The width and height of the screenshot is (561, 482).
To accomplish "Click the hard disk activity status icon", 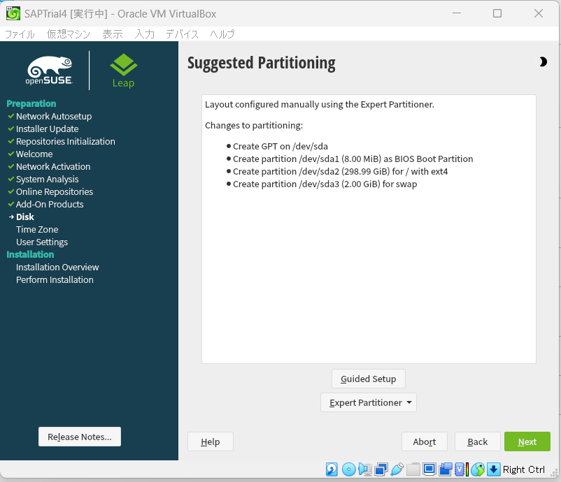I will pyautogui.click(x=332, y=469).
